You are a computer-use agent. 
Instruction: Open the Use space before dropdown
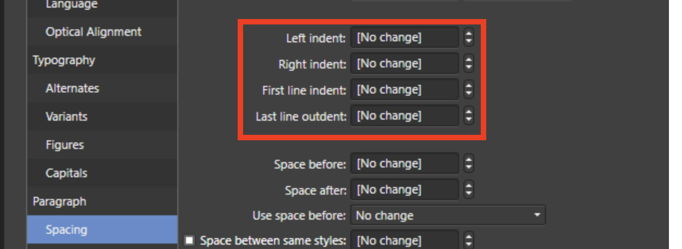[x=448, y=216]
